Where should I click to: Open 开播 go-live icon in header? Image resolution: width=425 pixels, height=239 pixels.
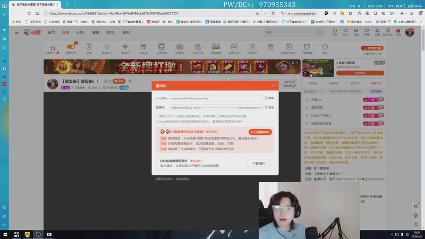[x=367, y=32]
